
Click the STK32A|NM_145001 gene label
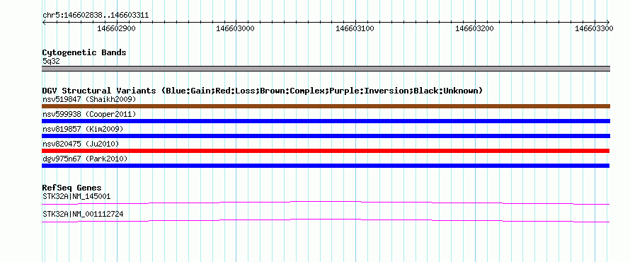pyautogui.click(x=76, y=197)
